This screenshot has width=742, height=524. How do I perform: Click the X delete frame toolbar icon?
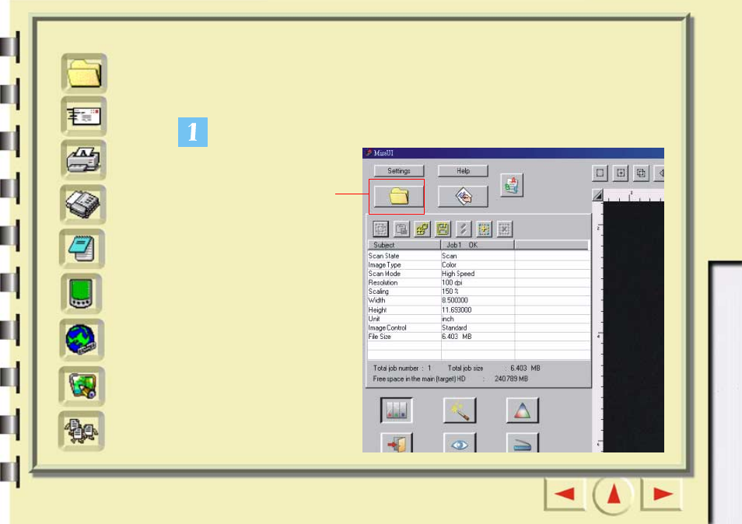(x=505, y=229)
